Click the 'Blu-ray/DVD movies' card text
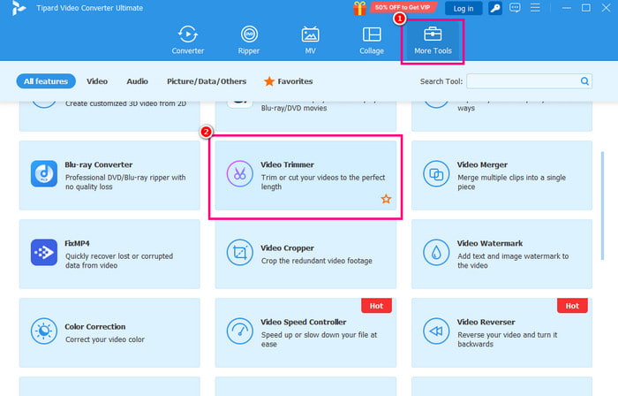 (294, 108)
